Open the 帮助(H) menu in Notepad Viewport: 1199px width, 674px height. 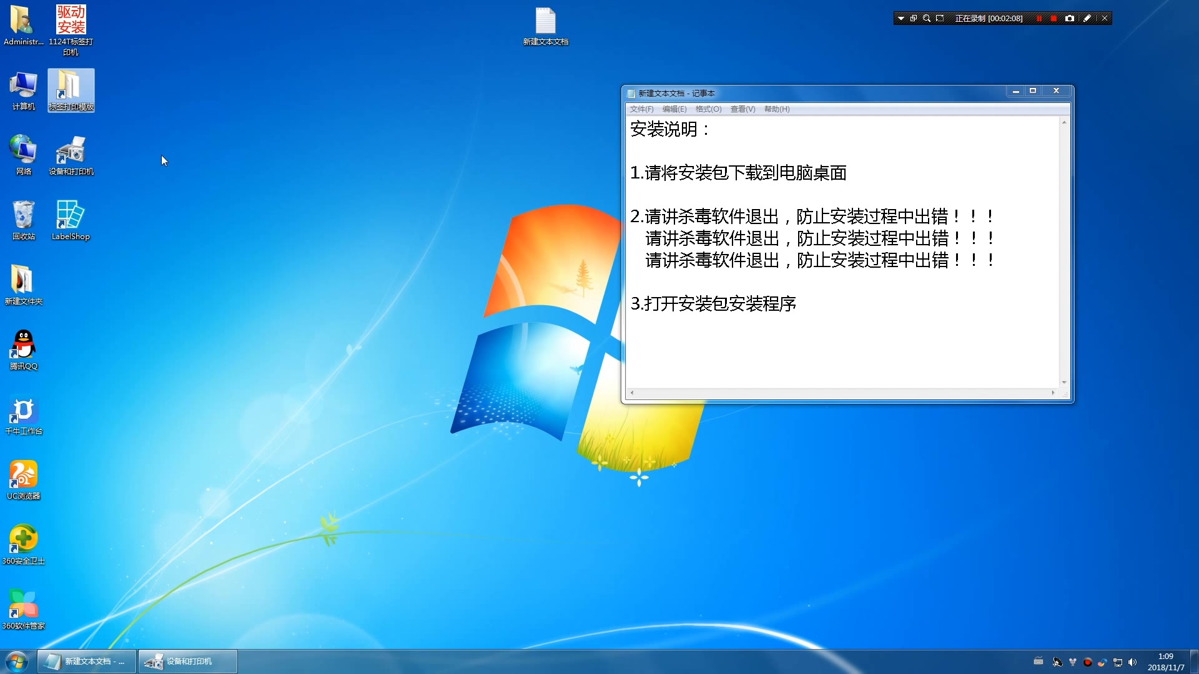tap(777, 109)
